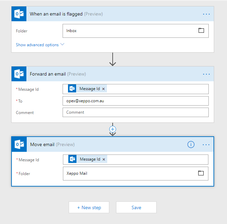227x224 pixels.
Task: Expand Show advanced options
Action: (40, 45)
